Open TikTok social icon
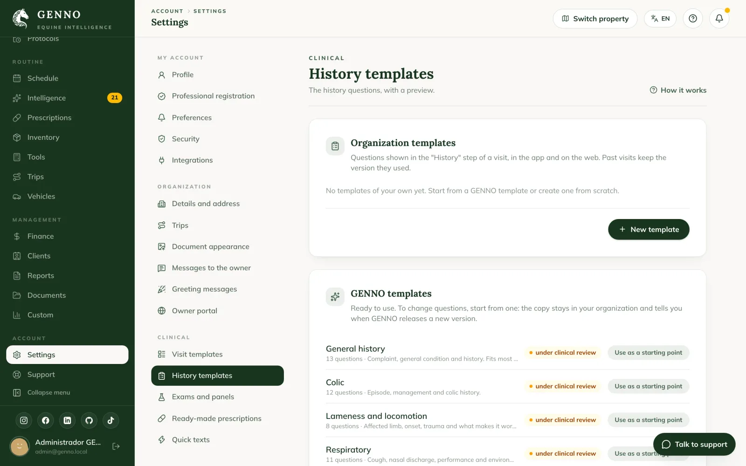This screenshot has height=466, width=746. click(x=111, y=420)
